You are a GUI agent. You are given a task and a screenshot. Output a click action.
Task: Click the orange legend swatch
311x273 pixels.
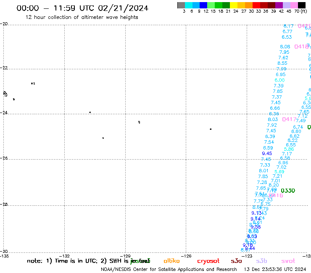249,5
